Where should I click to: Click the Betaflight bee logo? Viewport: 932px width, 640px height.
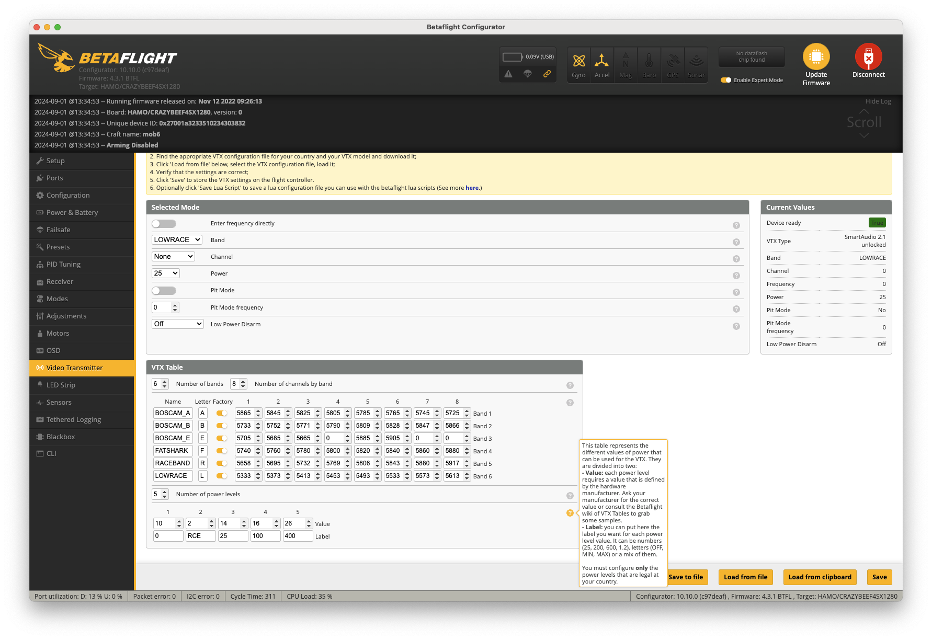point(56,58)
